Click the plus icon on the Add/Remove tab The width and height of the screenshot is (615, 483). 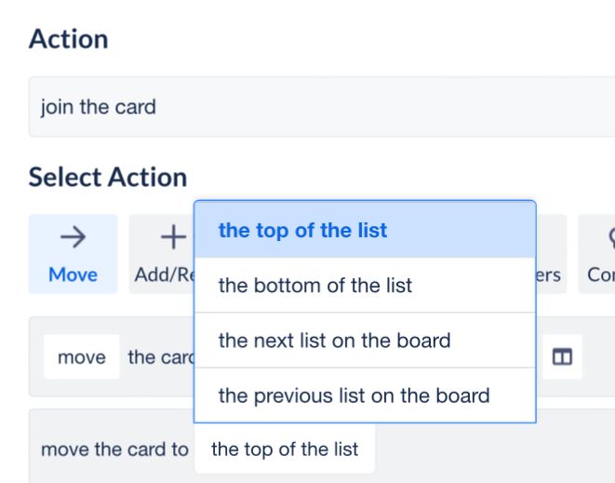[173, 237]
